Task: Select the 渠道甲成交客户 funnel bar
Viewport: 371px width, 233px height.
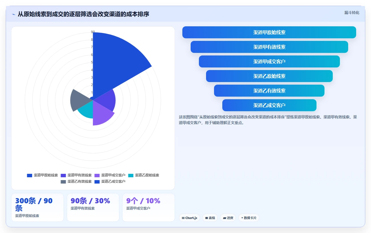Action: [x=269, y=61]
